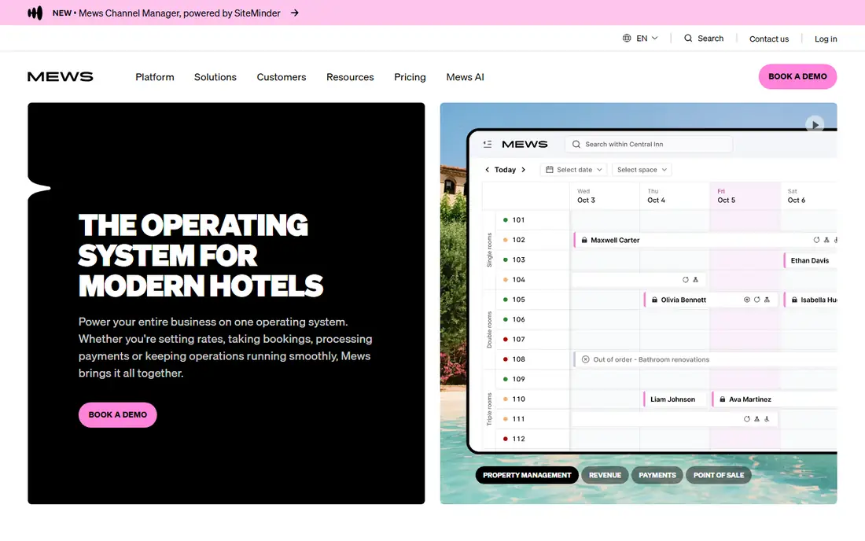
Task: Click the Log in link
Action: pos(826,39)
